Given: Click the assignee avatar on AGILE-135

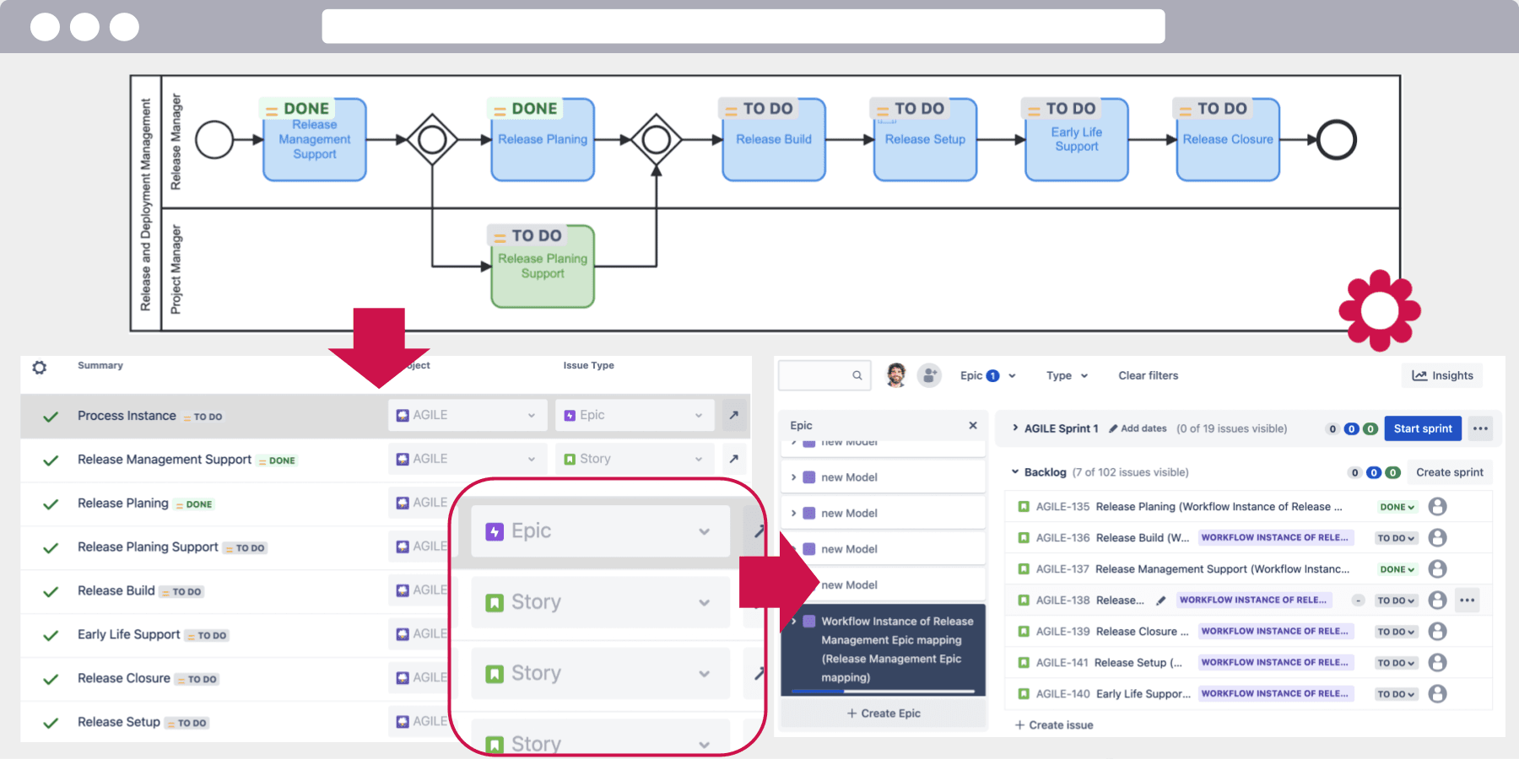Looking at the screenshot, I should pyautogui.click(x=1437, y=507).
